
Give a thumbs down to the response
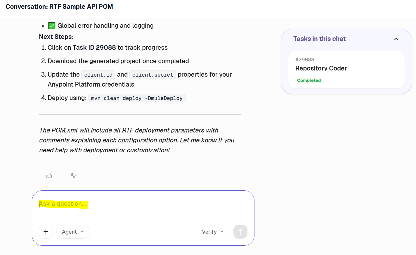[x=74, y=175]
